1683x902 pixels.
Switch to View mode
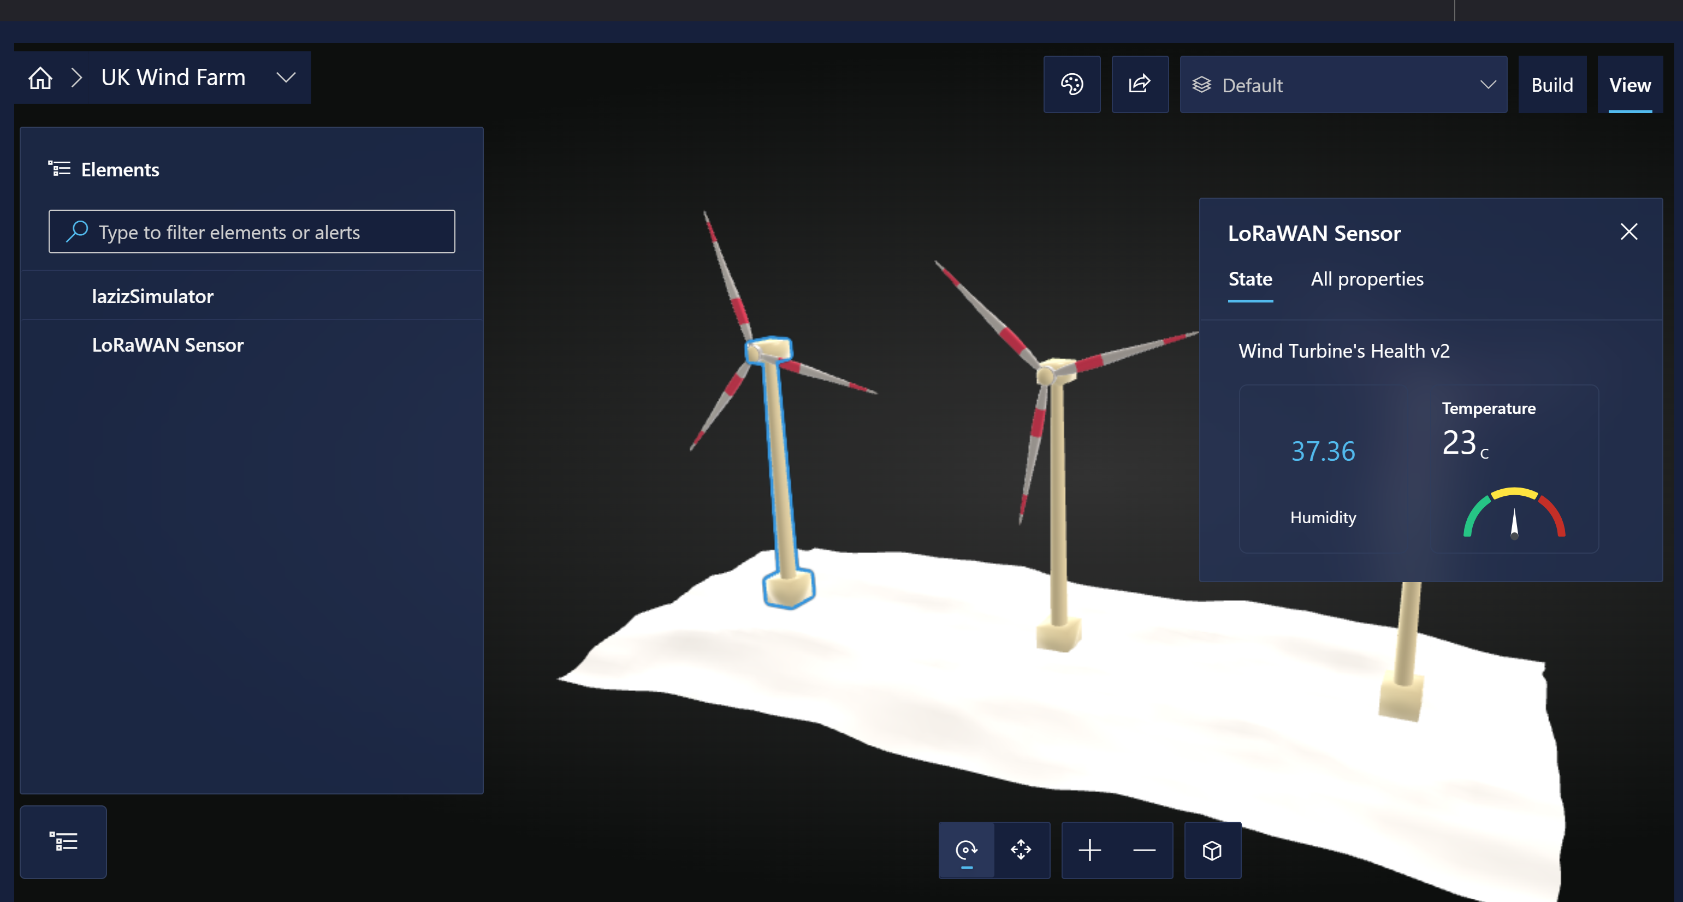pyautogui.click(x=1629, y=85)
